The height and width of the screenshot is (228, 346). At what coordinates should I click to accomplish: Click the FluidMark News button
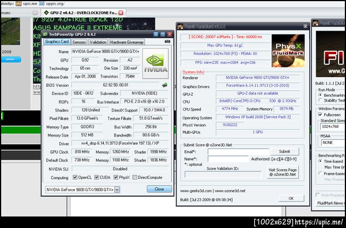click(x=331, y=203)
